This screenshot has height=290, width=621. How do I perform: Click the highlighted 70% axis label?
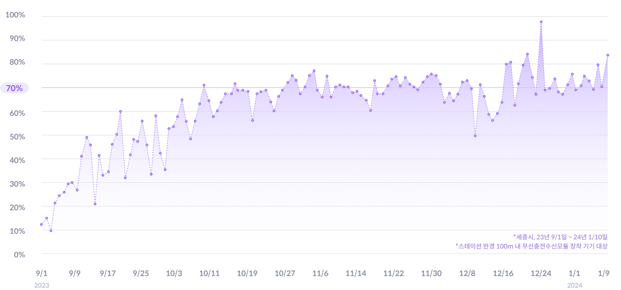click(x=14, y=88)
